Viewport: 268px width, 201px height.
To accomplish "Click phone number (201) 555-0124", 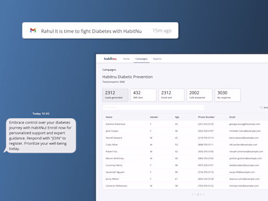I will (206, 124).
